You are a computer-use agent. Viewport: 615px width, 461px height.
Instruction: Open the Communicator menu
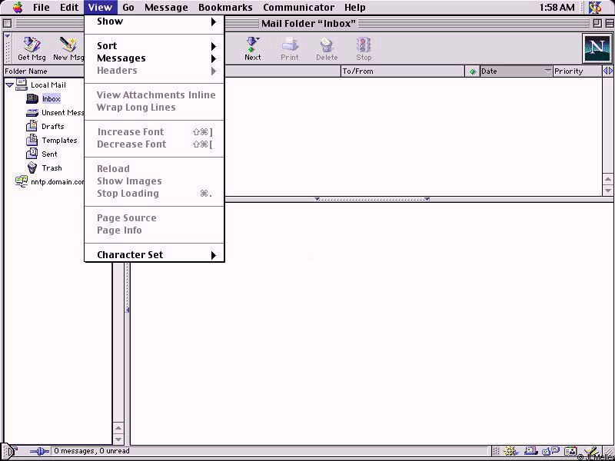coord(298,8)
